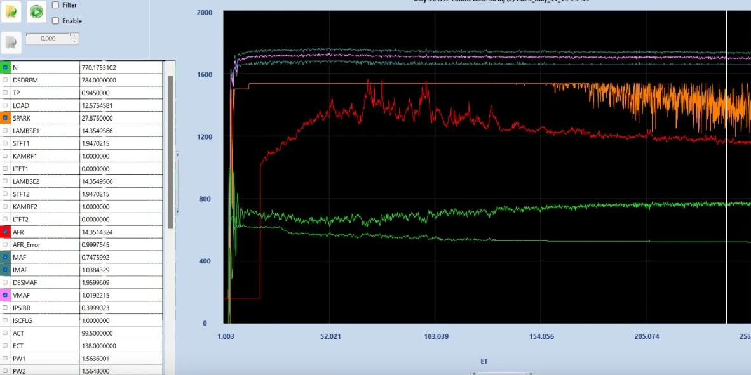
Task: Click the open log file folder icon
Action: coord(11,11)
